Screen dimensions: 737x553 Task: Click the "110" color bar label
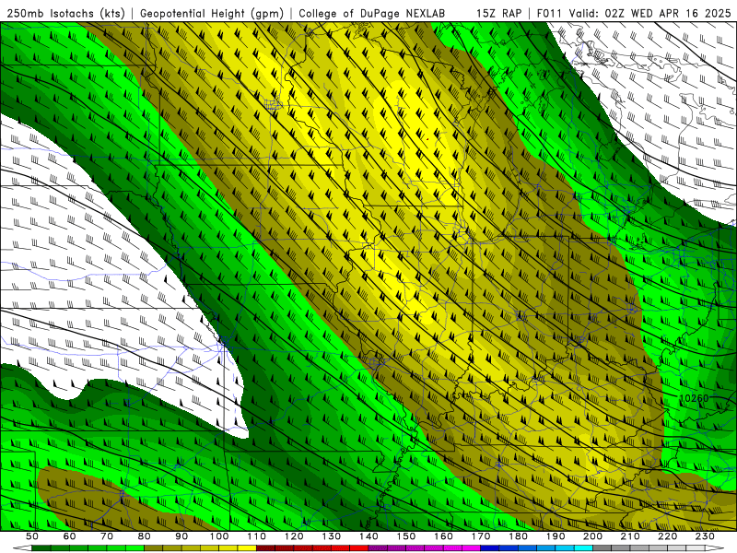(x=257, y=536)
